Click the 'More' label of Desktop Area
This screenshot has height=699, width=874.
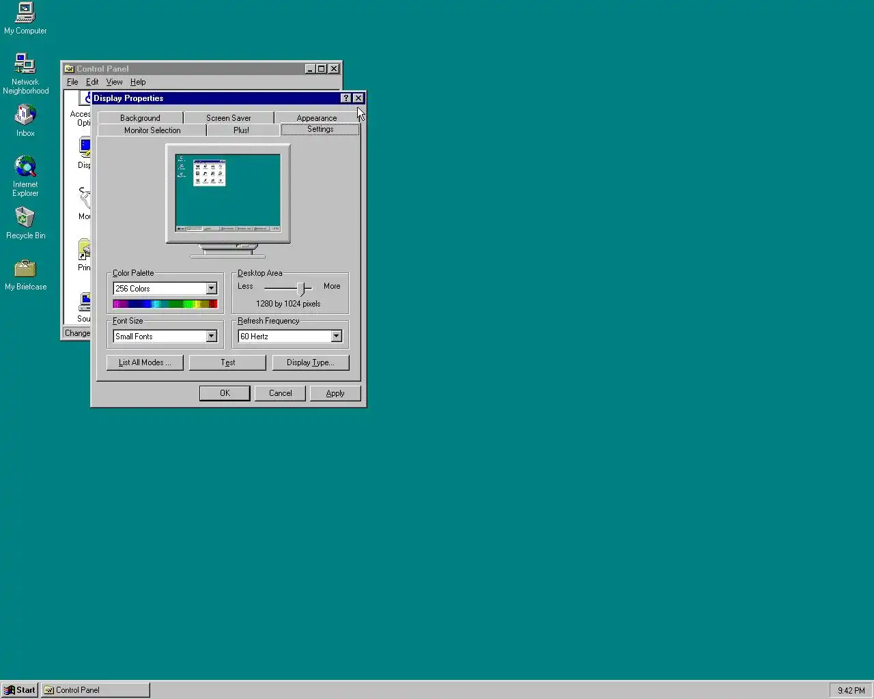(x=332, y=286)
